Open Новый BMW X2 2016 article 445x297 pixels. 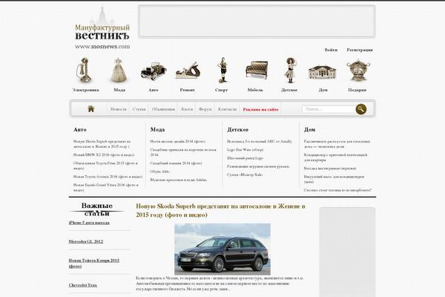coord(104,155)
